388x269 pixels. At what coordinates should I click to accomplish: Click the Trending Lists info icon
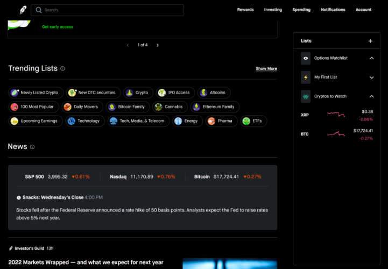pyautogui.click(x=62, y=68)
